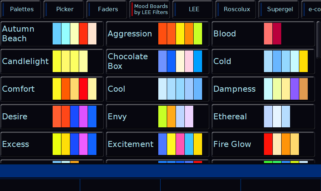Pick the magenta swatch in Excess

pyautogui.click(x=83, y=144)
